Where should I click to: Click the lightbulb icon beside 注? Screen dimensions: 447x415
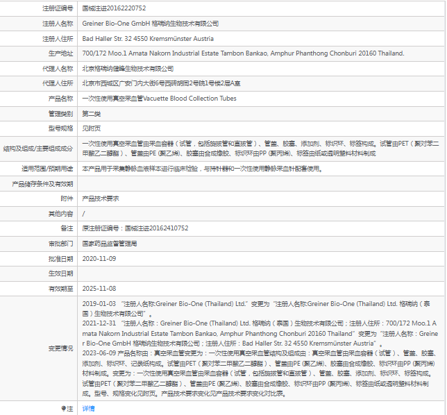pyautogui.click(x=64, y=409)
